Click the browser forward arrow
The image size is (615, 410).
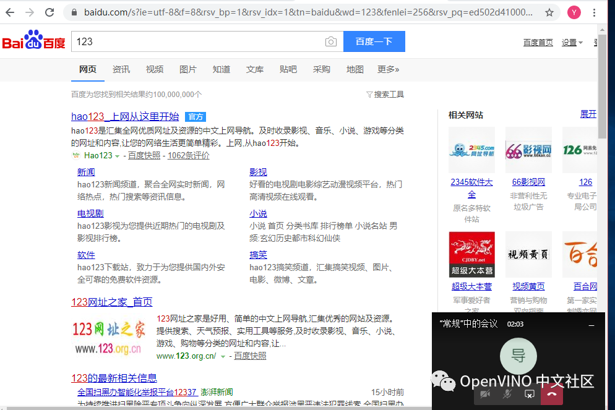click(30, 12)
